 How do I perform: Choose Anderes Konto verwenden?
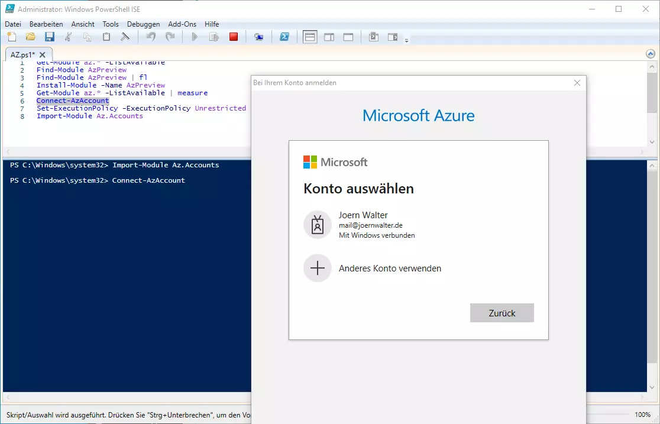(x=390, y=268)
